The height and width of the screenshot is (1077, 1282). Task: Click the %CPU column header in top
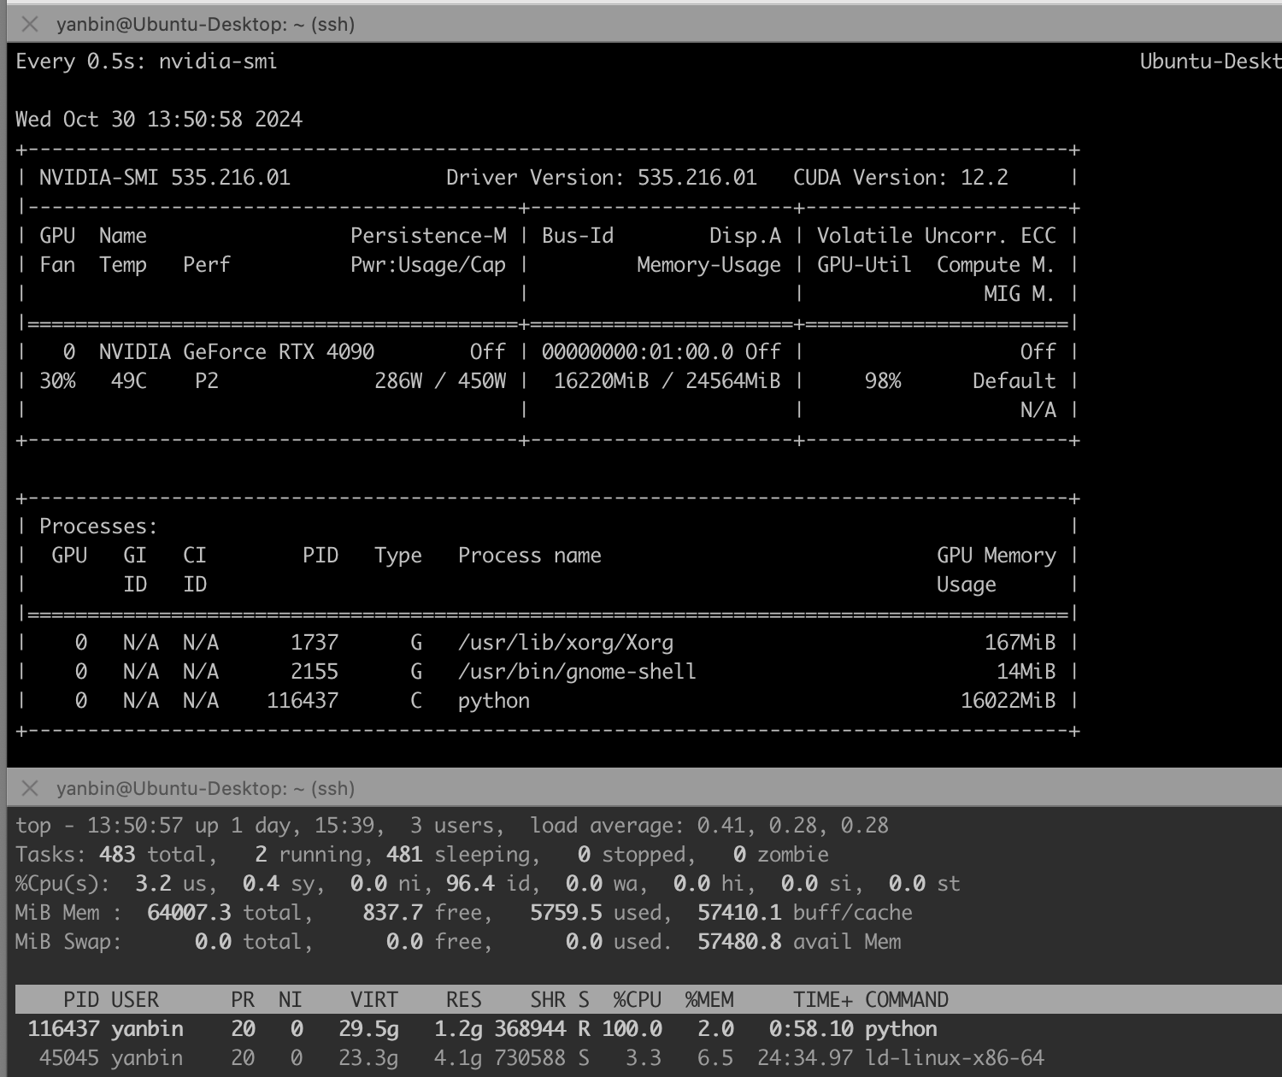637,1000
